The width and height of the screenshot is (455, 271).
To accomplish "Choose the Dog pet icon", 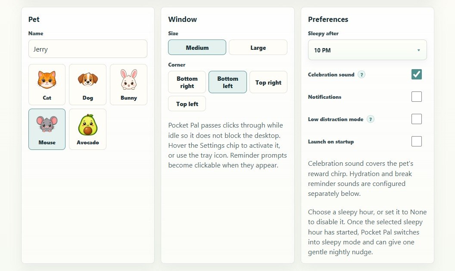I will 87,85.
